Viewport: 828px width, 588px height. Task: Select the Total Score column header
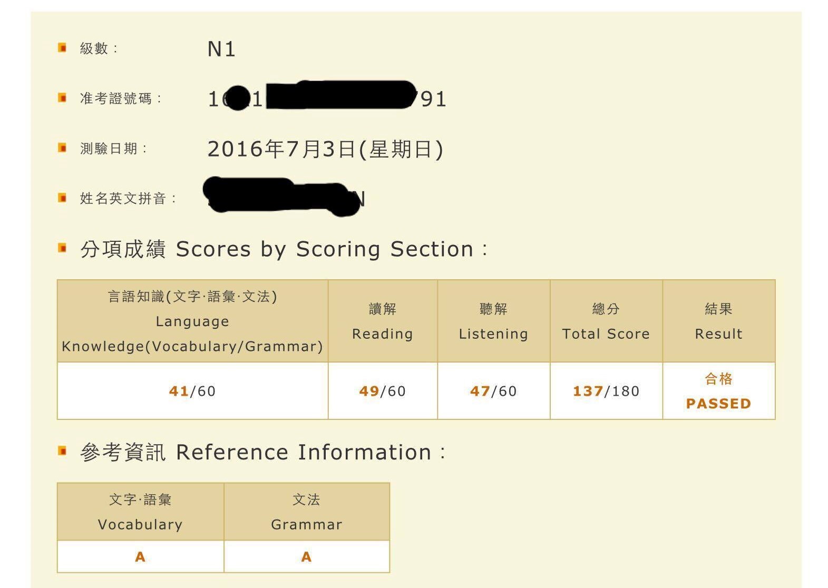[x=606, y=321]
